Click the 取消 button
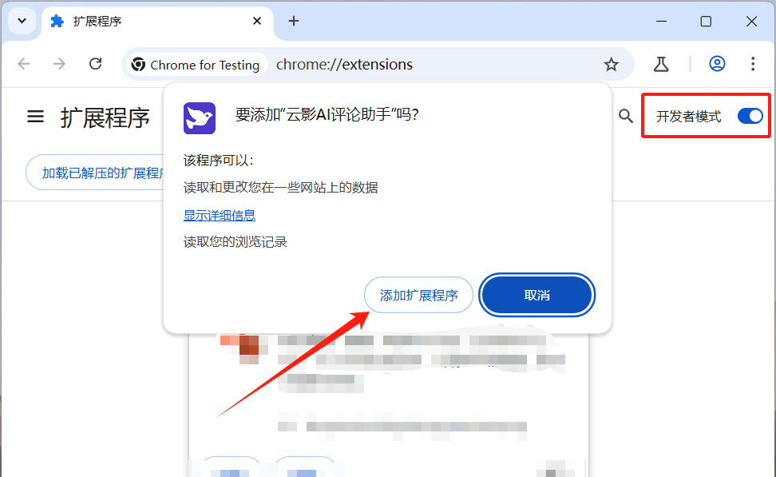 pos(536,296)
